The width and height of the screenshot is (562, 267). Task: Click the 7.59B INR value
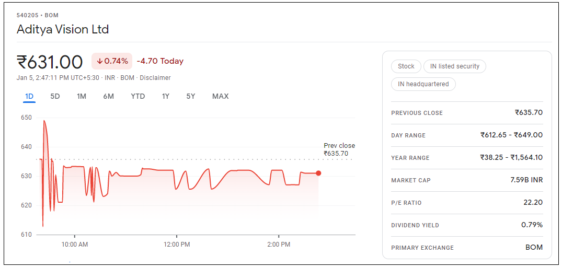(526, 180)
